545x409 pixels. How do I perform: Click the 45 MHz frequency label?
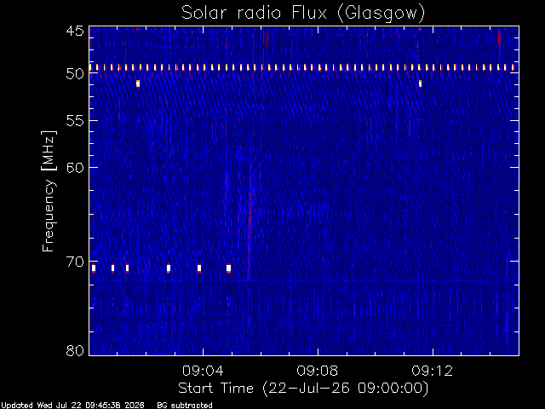tap(75, 32)
